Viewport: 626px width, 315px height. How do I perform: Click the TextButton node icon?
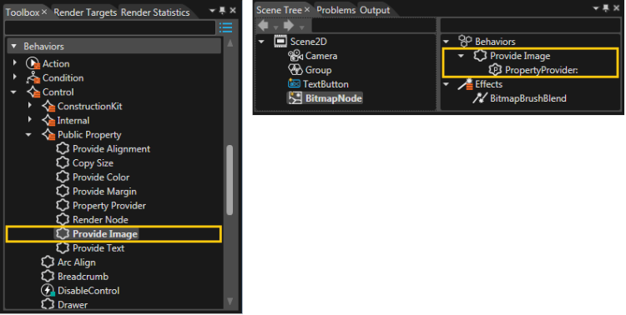point(294,83)
